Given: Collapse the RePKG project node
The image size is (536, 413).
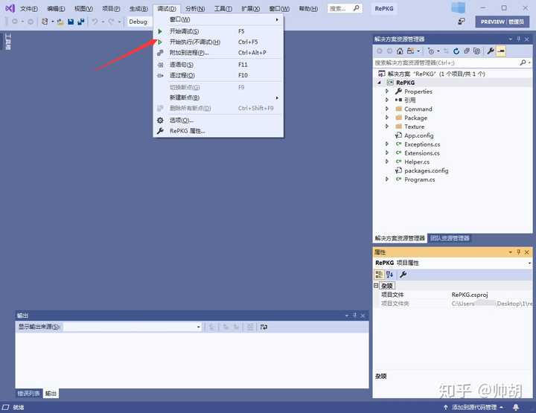Looking at the screenshot, I should pyautogui.click(x=379, y=83).
